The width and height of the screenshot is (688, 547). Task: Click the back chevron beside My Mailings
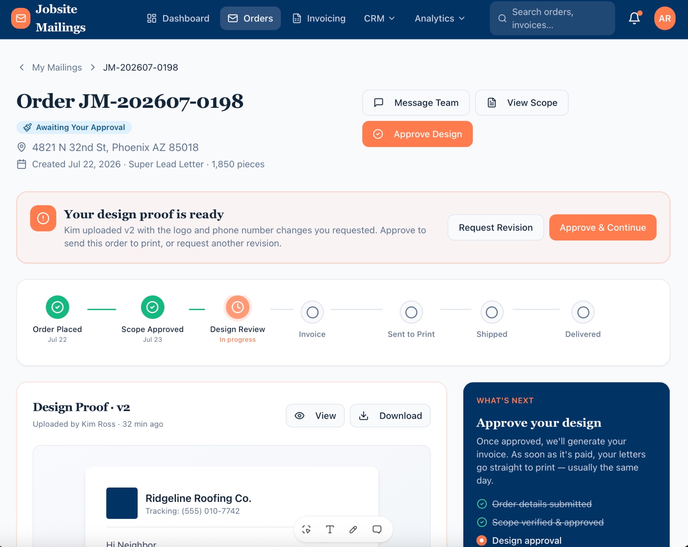click(x=22, y=67)
